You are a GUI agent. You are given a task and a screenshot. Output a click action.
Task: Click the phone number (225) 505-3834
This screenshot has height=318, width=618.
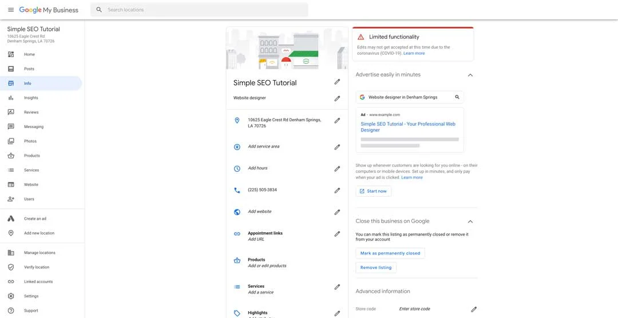tap(262, 190)
